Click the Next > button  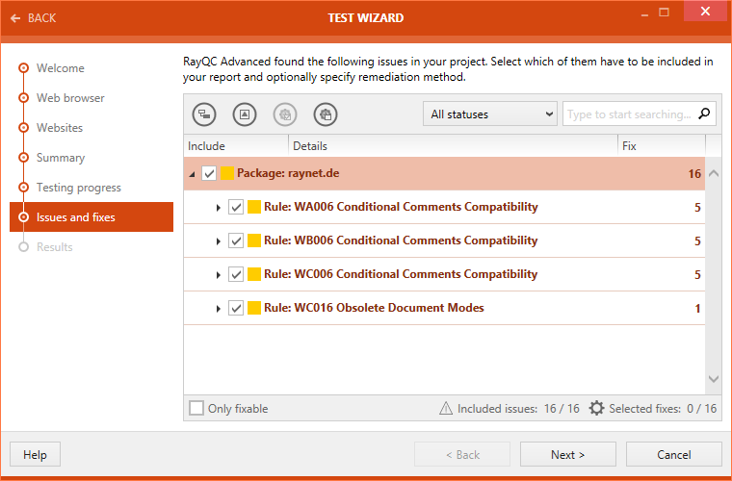[x=567, y=454]
